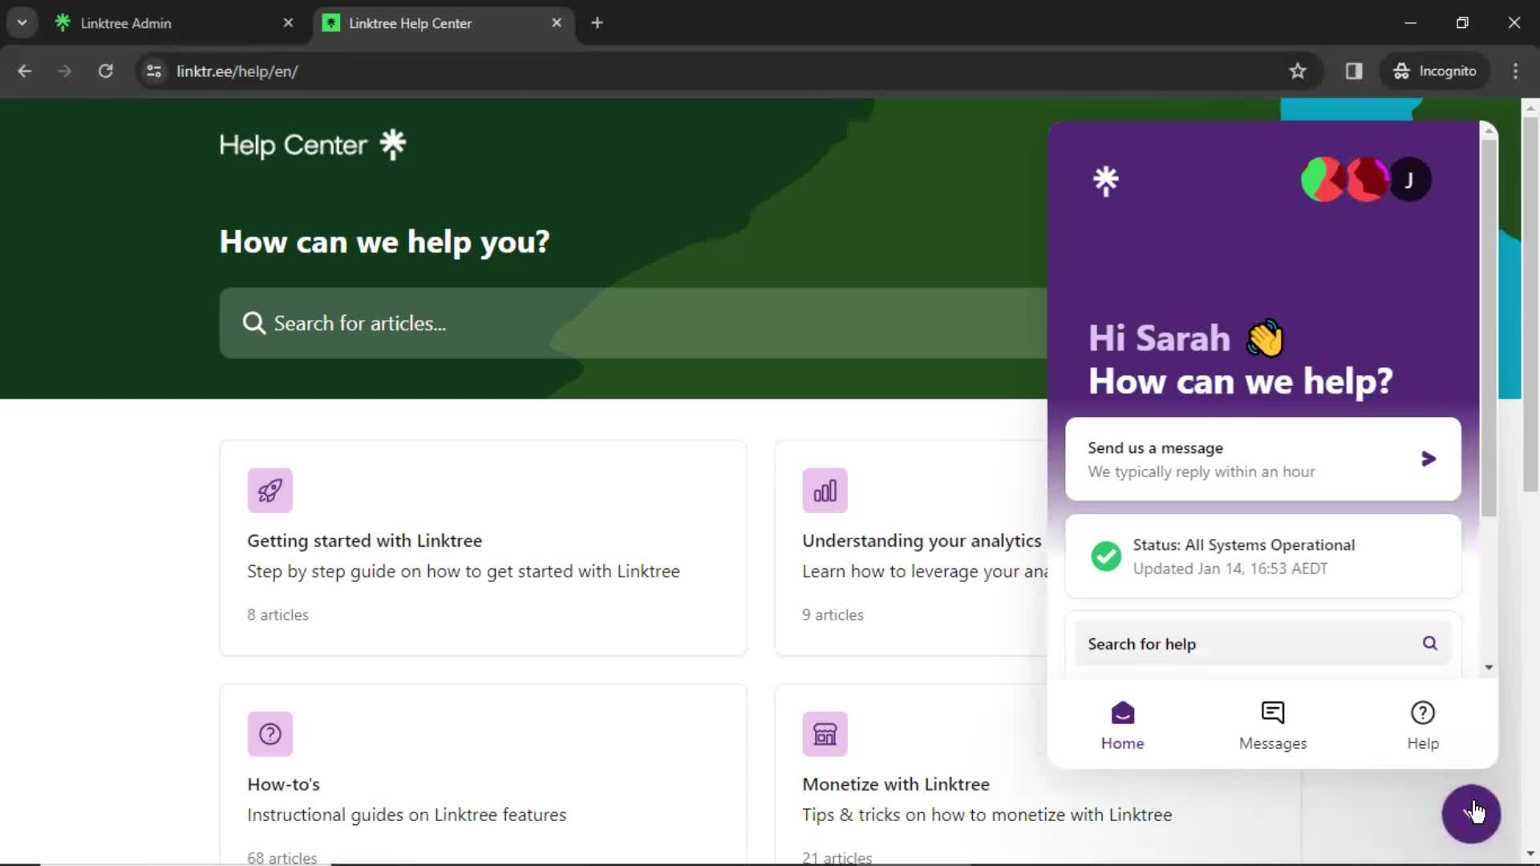Click the page scrollbar down arrow

coord(1530,854)
